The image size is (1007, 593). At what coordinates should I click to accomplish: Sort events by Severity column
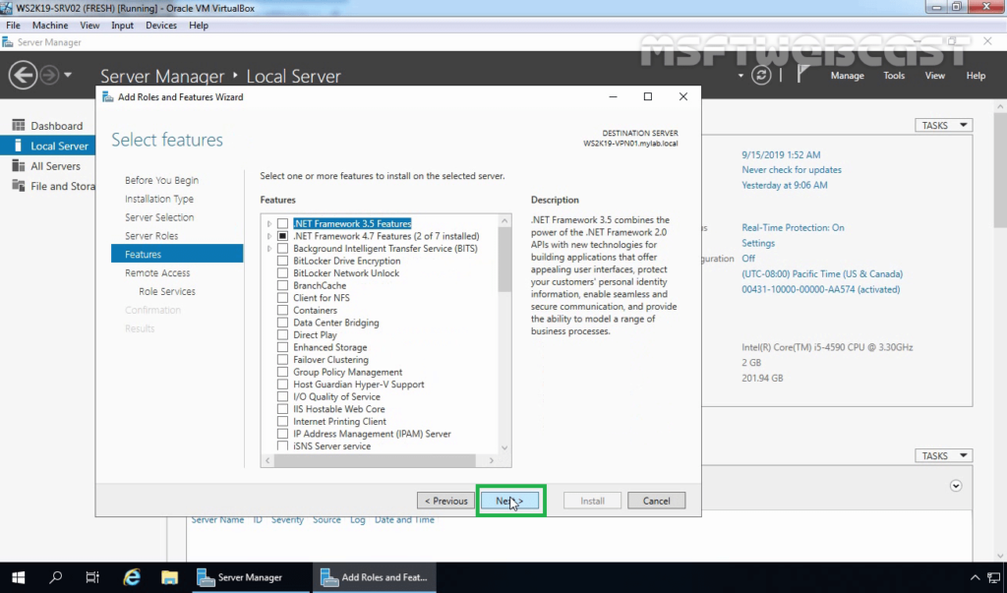click(287, 520)
